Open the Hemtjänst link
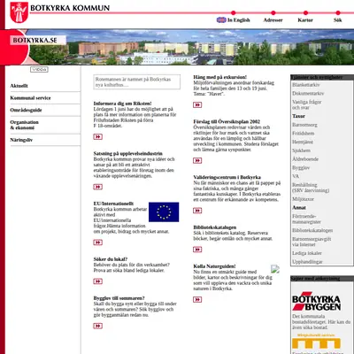The height and width of the screenshot is (354, 354). 303,142
